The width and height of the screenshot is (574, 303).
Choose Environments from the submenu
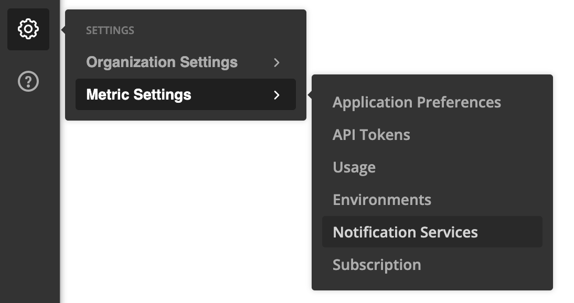pyautogui.click(x=382, y=200)
